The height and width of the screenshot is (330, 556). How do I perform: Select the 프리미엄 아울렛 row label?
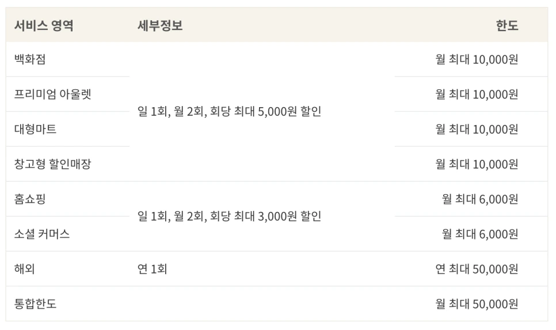tap(53, 94)
